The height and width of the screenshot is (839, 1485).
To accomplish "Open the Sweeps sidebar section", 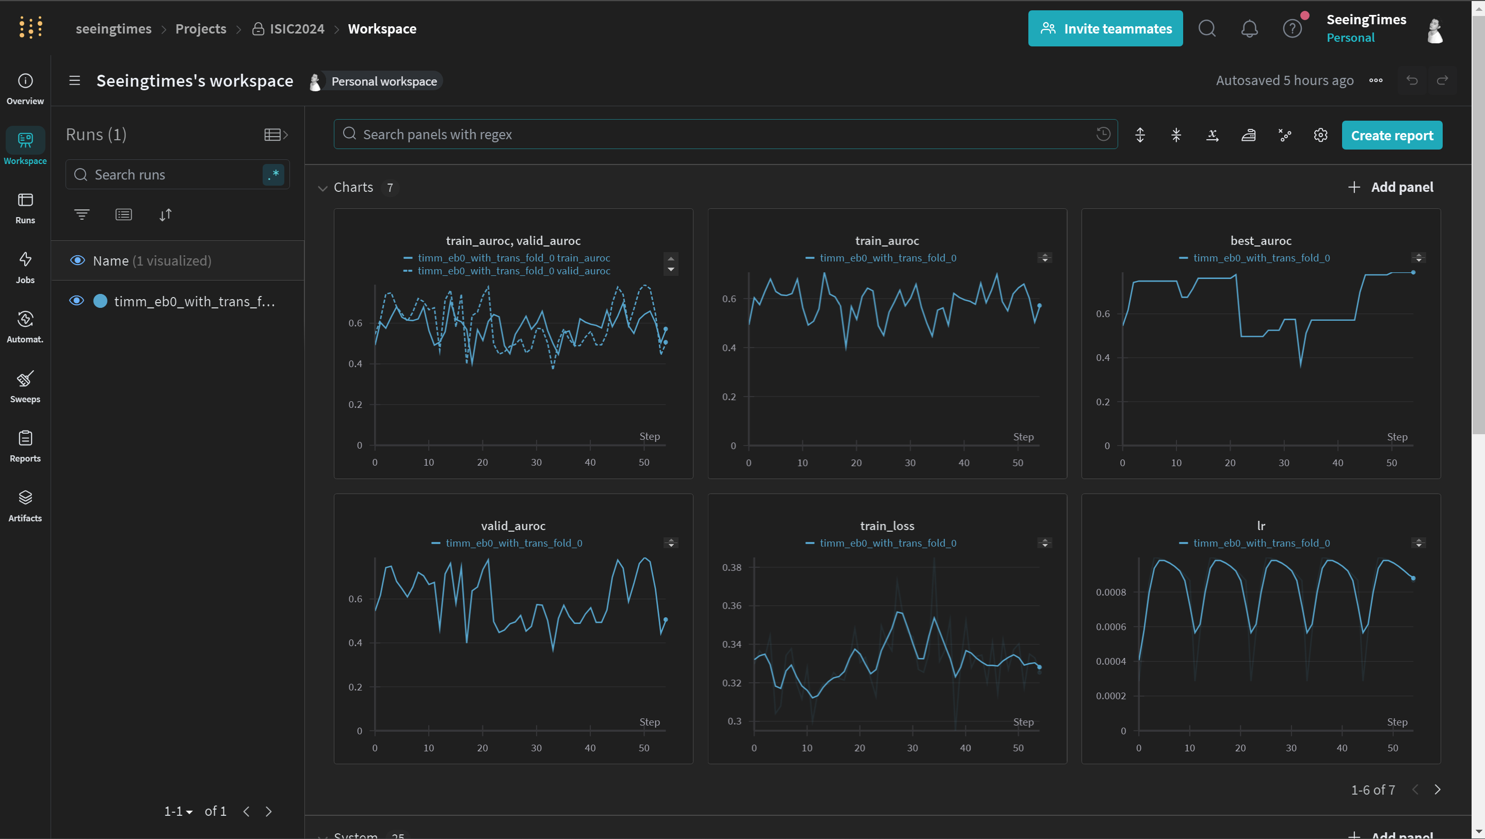I will coord(25,387).
